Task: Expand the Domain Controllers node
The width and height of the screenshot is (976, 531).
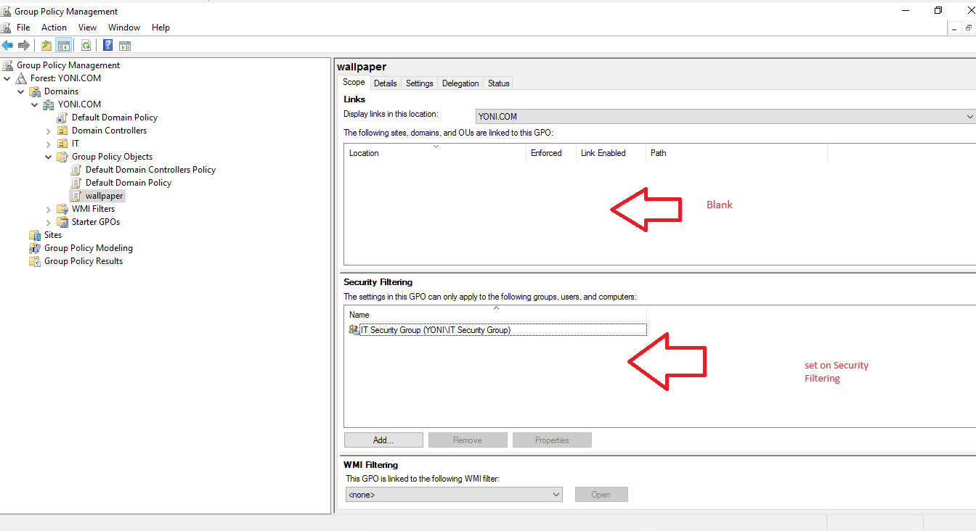Action: (49, 131)
